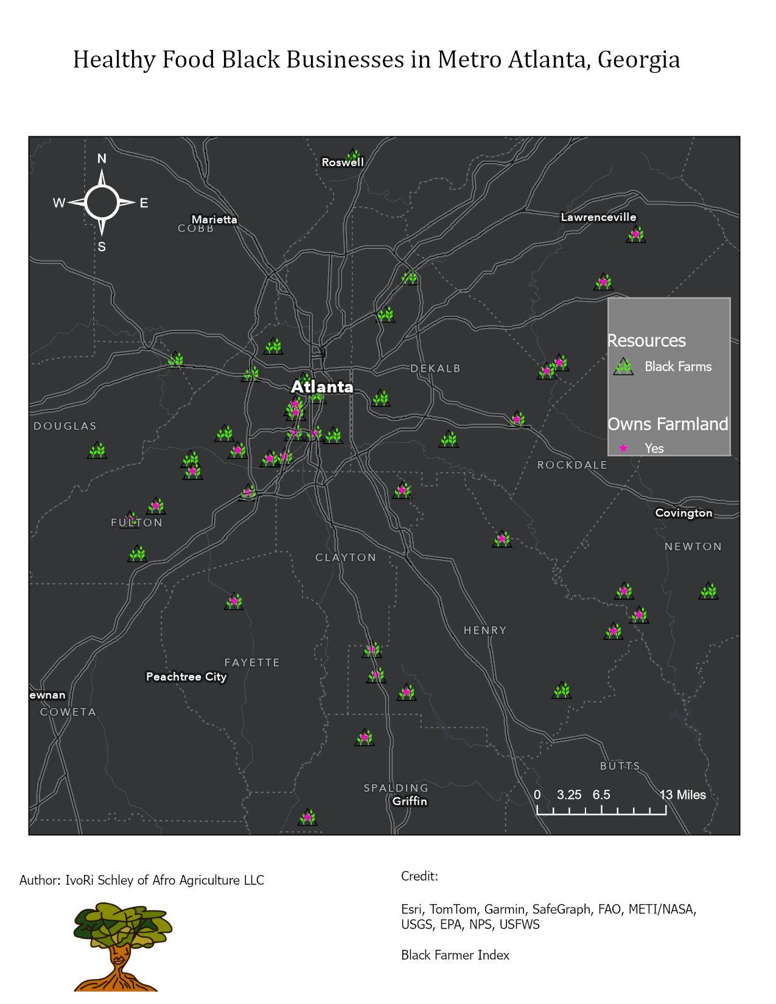Click the 13 Miles scale bar label
The width and height of the screenshot is (776, 1004).
coord(683,795)
